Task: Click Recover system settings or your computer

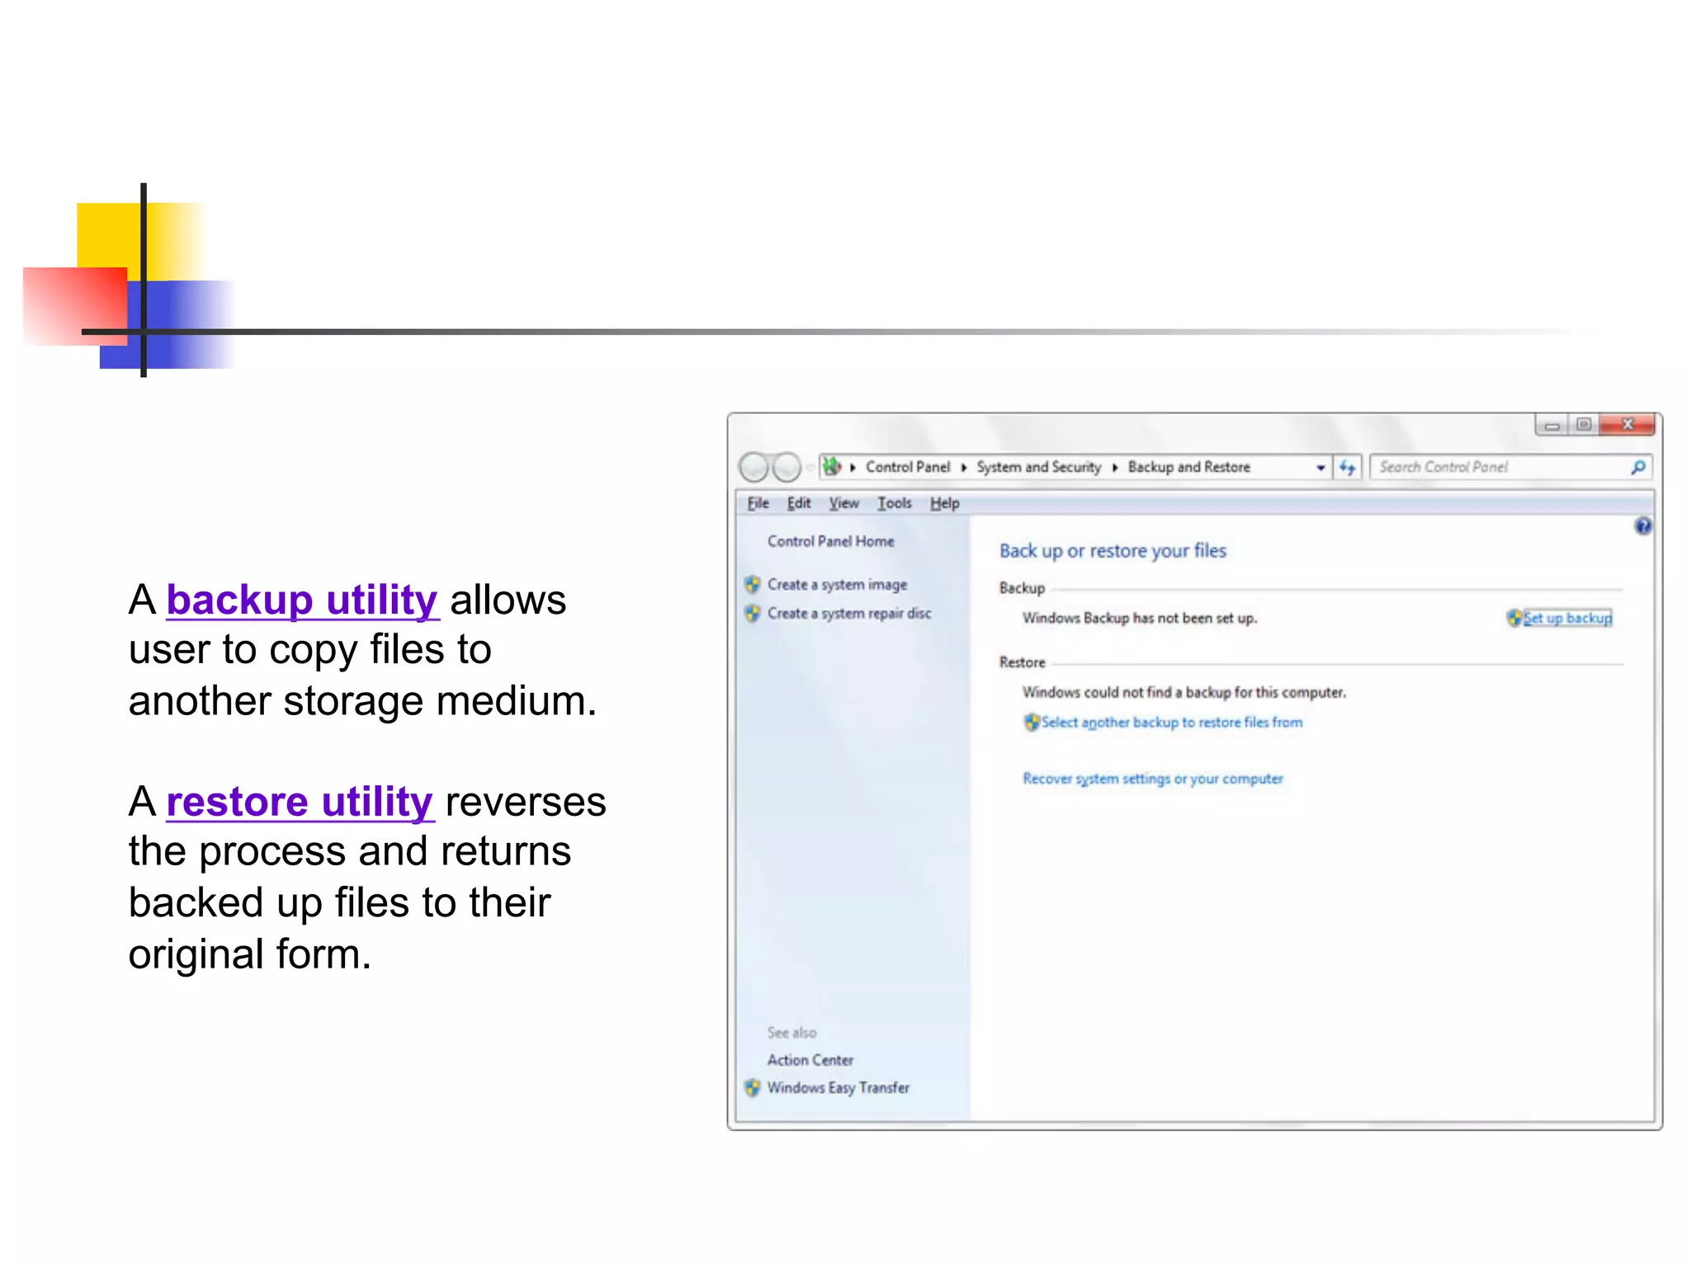Action: click(1153, 779)
